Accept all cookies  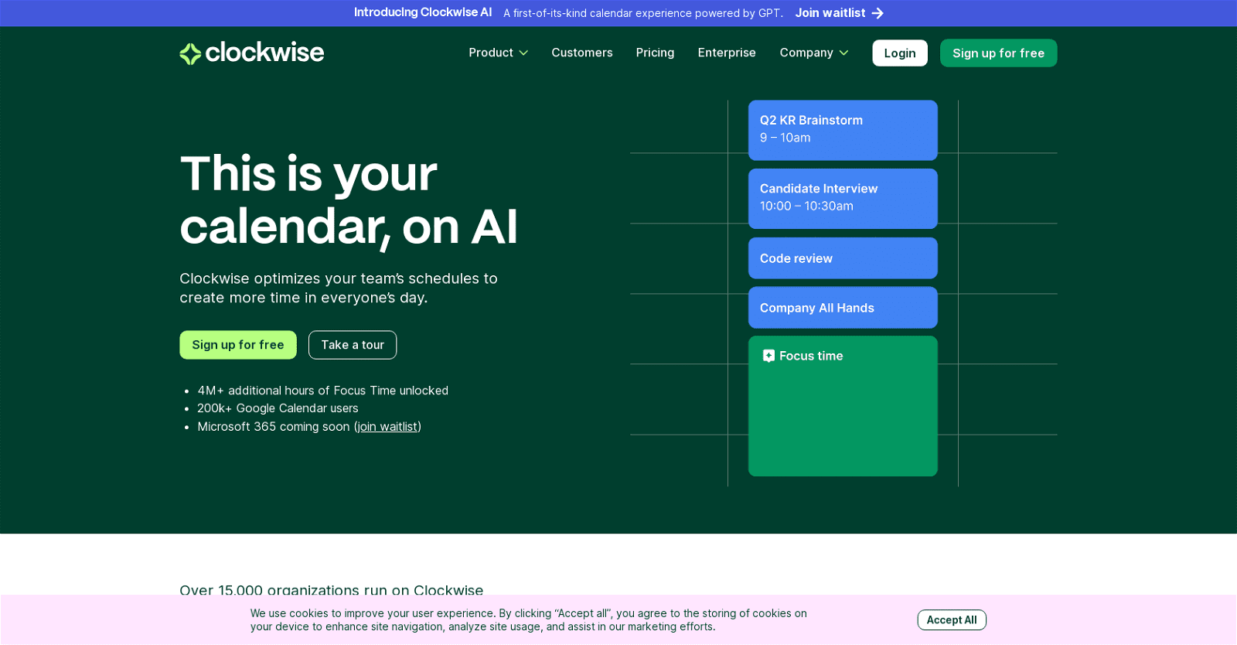[x=951, y=620]
